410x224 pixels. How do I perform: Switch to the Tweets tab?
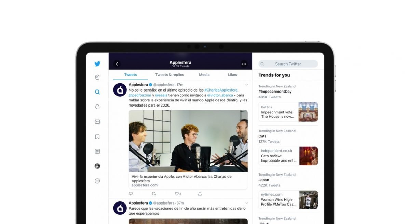131,75
